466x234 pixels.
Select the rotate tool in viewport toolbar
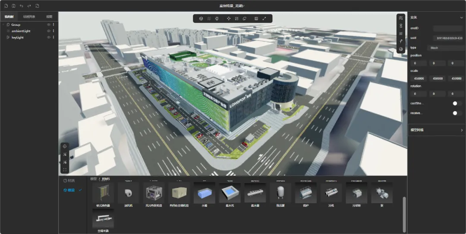click(244, 19)
